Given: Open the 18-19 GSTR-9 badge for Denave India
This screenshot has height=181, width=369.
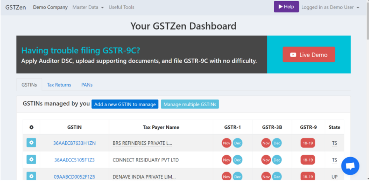Looking at the screenshot, I should tap(308, 176).
